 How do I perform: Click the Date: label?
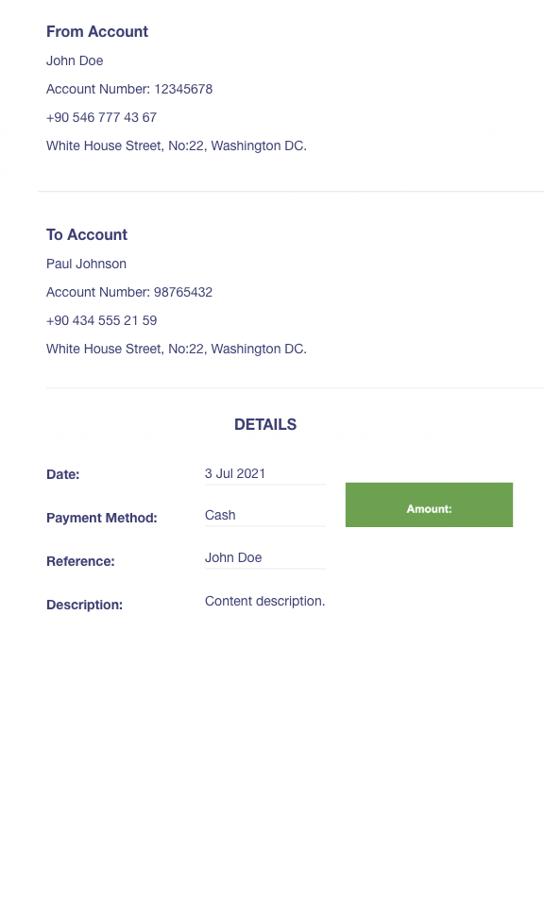pos(63,474)
